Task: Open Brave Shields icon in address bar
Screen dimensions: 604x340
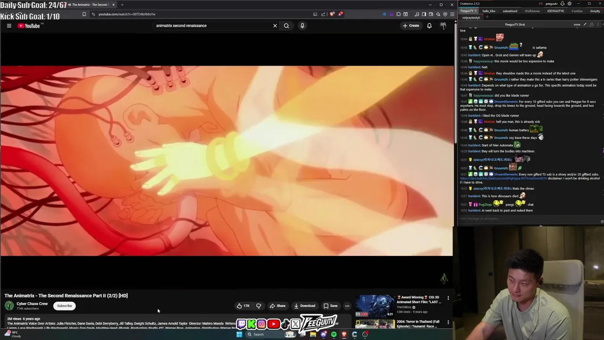Action: tap(332, 14)
